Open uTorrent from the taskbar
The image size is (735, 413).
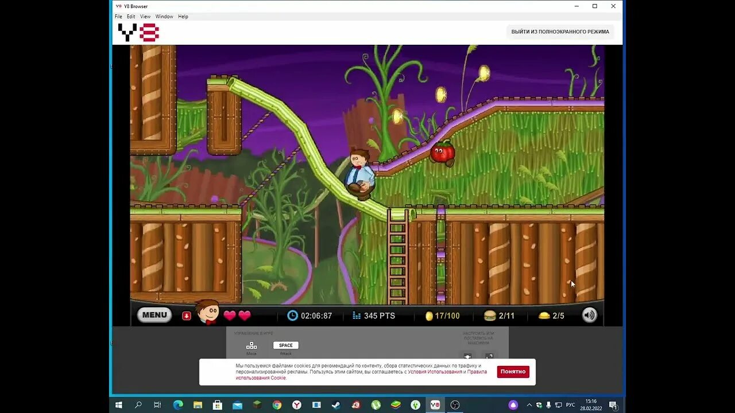(x=376, y=405)
